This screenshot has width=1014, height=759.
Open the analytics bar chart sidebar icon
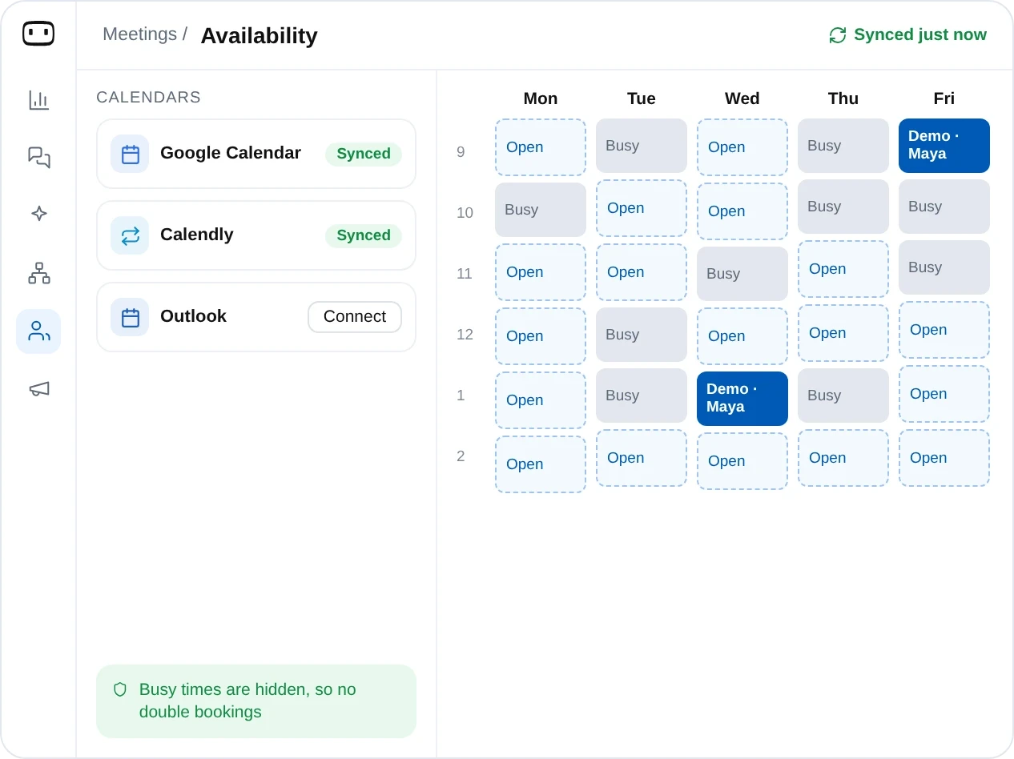coord(38,100)
